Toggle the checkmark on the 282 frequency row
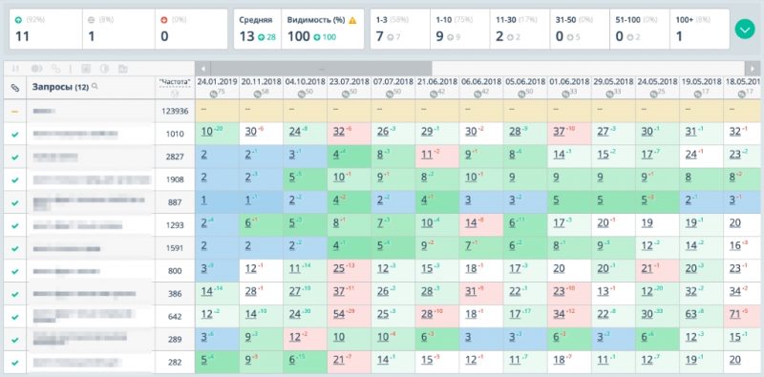 pos(15,363)
